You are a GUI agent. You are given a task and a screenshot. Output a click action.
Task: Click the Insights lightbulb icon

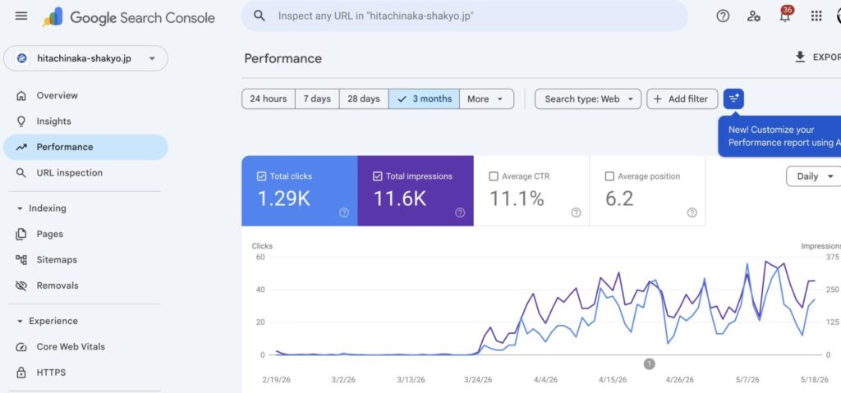tap(21, 121)
